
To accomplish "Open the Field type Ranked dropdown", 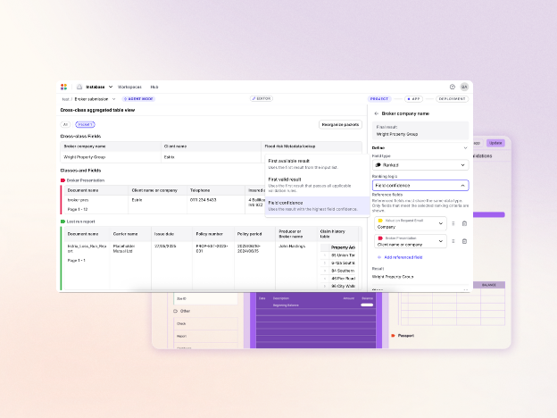I will pos(420,165).
